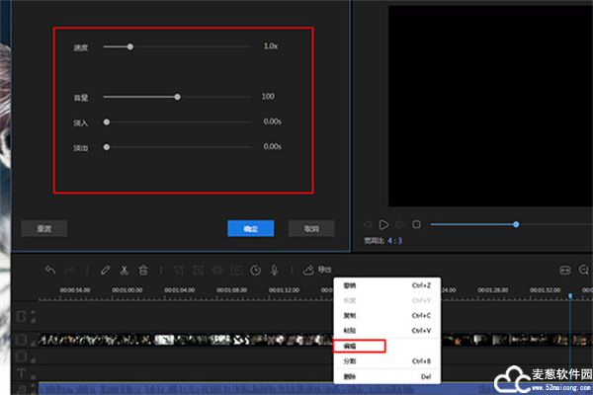
Task: Click the preview progress bar handle
Action: coord(516,224)
